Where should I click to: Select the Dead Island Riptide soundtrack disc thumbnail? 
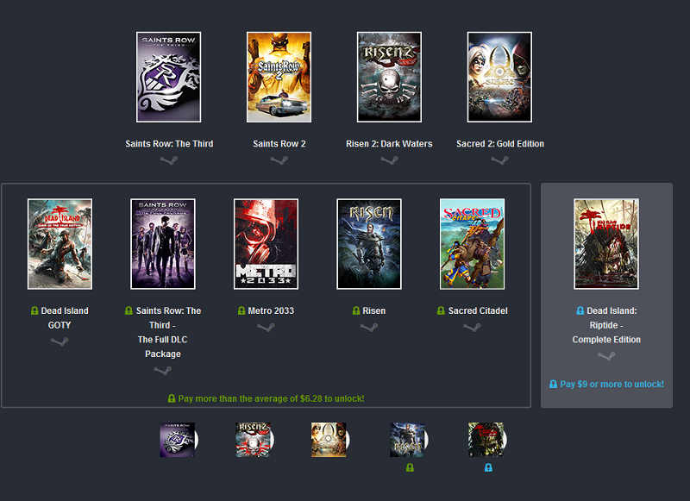(x=487, y=440)
